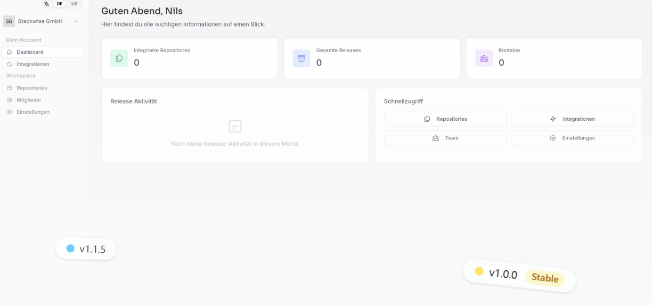Click the yellow dot on v1.0.0 badge
Image resolution: width=652 pixels, height=306 pixels.
pyautogui.click(x=479, y=271)
